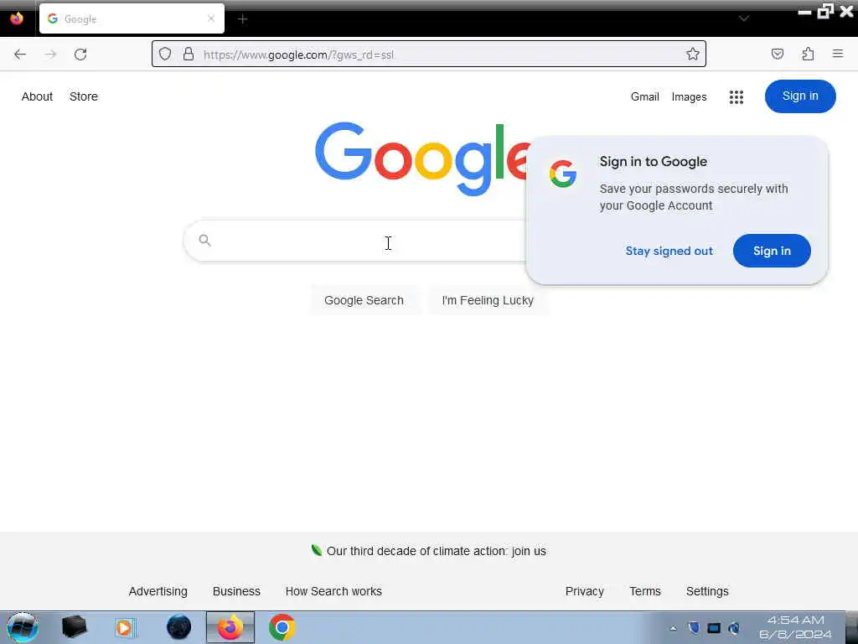The width and height of the screenshot is (858, 644).
Task: Focus the Google search input box
Action: coord(355,241)
